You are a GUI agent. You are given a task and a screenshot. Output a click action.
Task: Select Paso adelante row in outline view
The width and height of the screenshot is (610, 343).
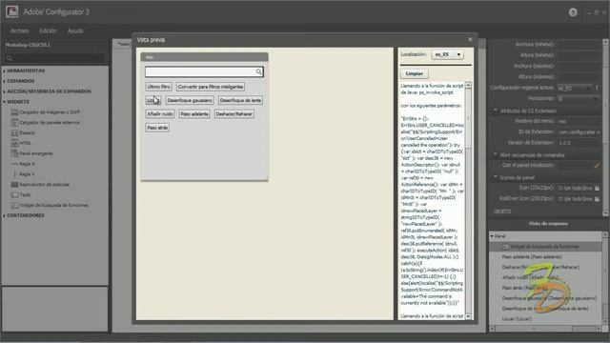pyautogui.click(x=545, y=256)
